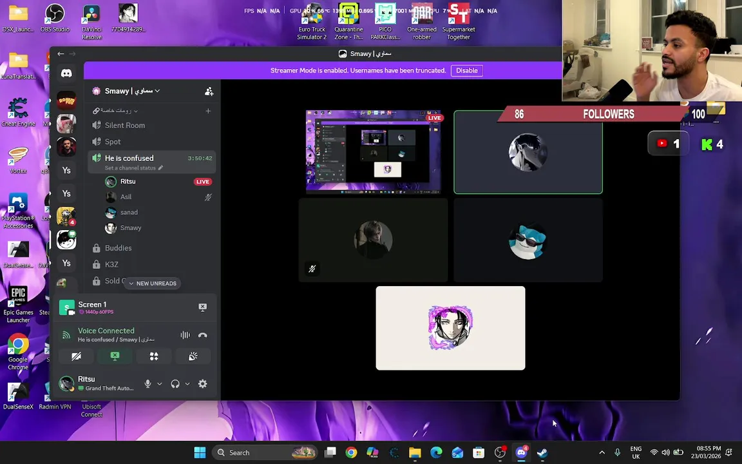Open Windows Start menu
Viewport: 742px width, 464px height.
pos(200,452)
